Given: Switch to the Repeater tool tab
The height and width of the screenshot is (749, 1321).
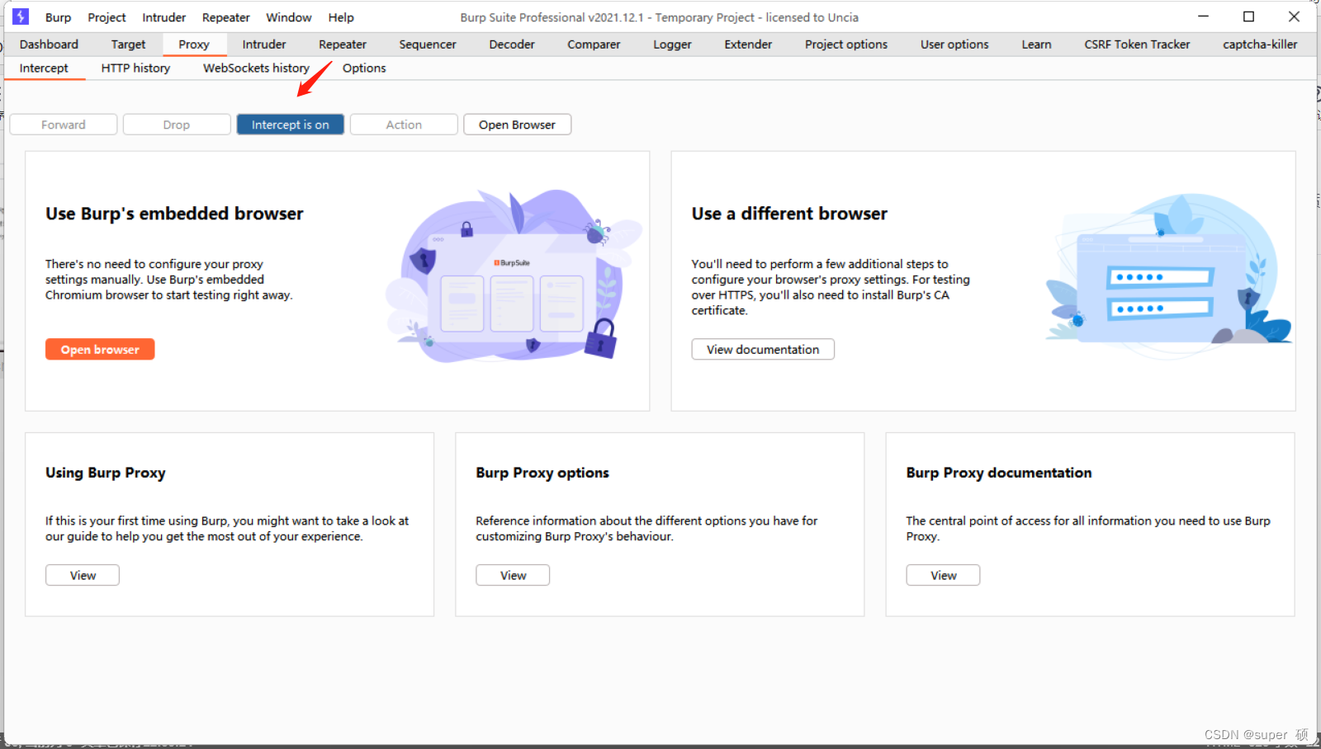Looking at the screenshot, I should point(343,45).
